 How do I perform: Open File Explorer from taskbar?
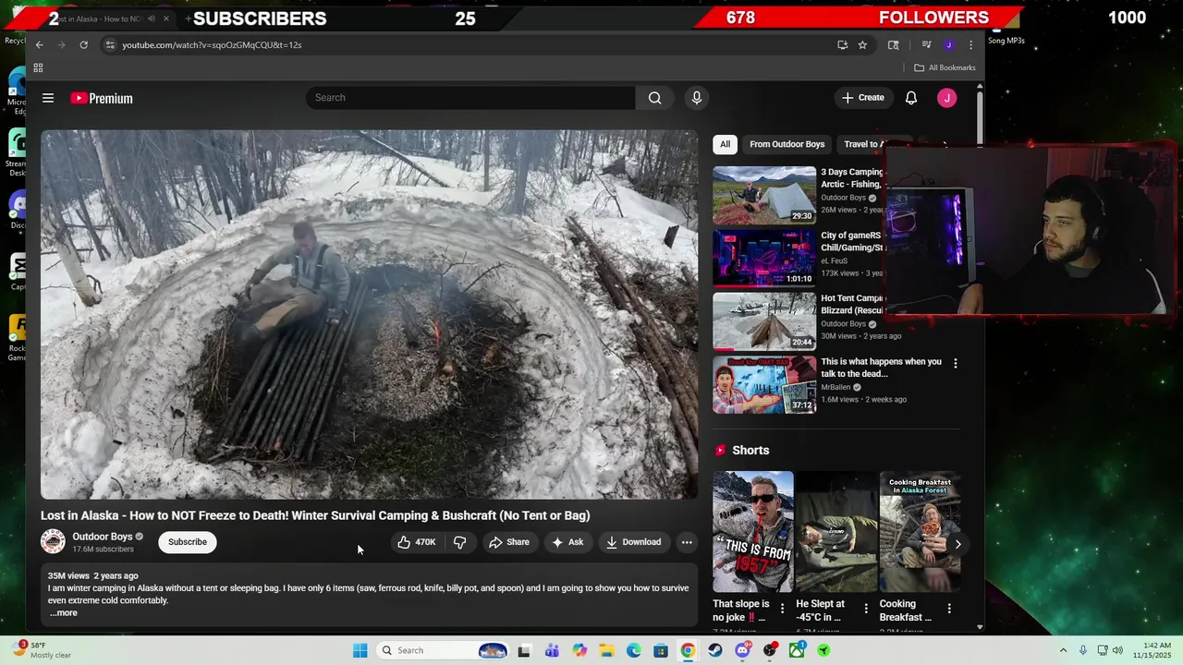tap(606, 650)
